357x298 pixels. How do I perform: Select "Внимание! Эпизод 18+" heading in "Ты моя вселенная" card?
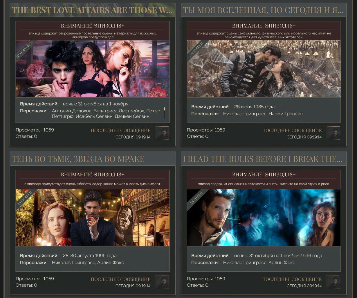[264, 26]
